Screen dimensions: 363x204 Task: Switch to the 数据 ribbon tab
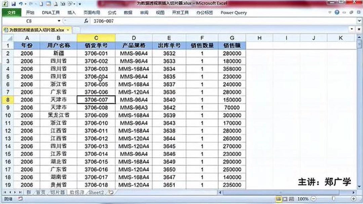click(127, 13)
